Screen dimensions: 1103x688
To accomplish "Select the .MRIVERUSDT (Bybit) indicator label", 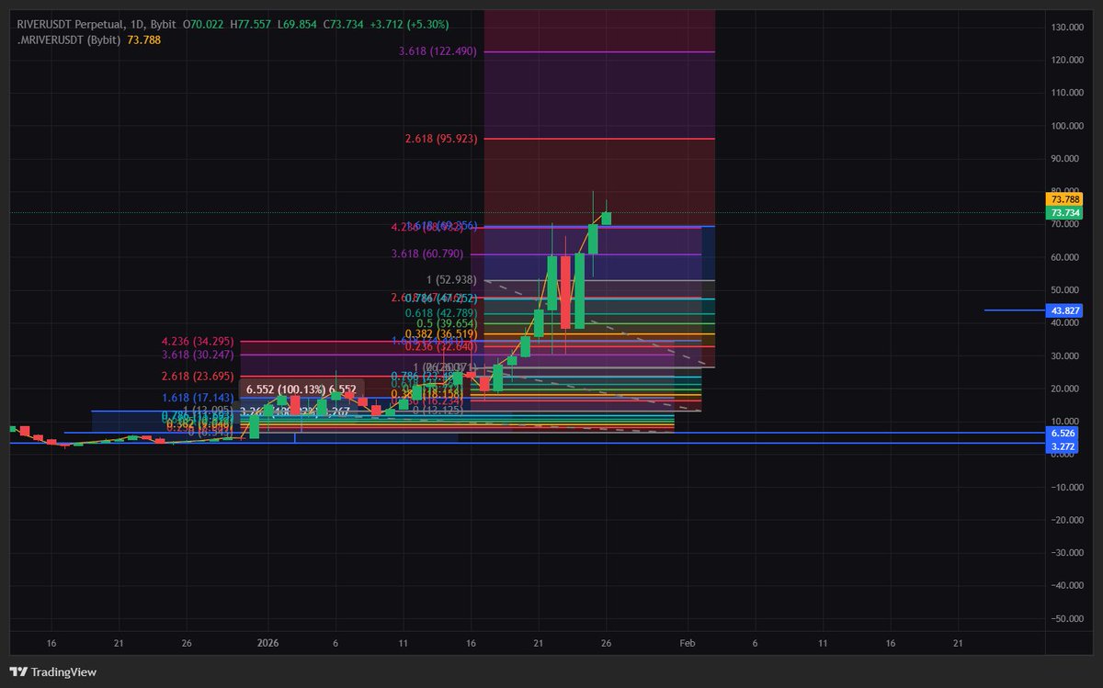I will [x=68, y=40].
